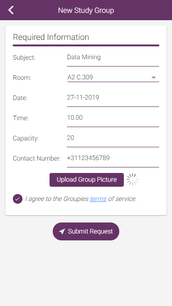Open the Room dropdown arrow

click(x=154, y=78)
